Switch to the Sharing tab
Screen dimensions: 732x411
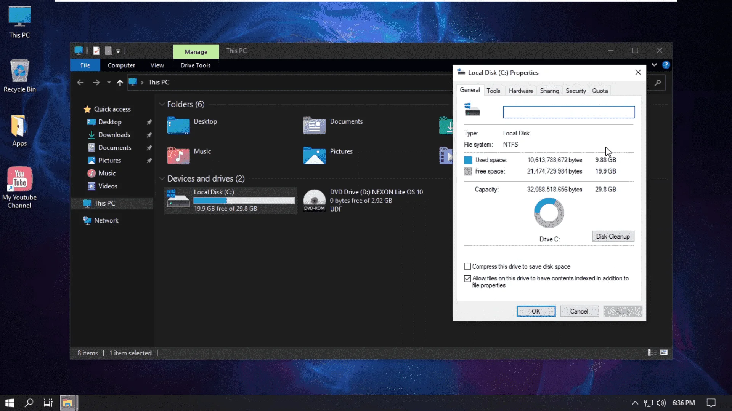549,91
